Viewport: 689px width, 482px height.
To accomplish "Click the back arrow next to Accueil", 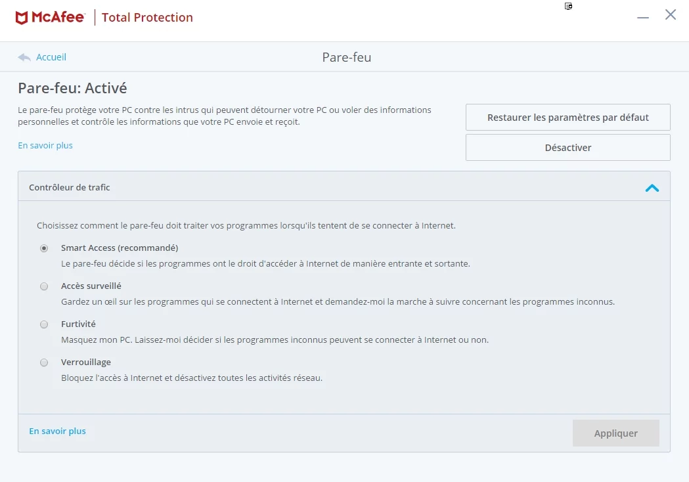I will point(24,58).
